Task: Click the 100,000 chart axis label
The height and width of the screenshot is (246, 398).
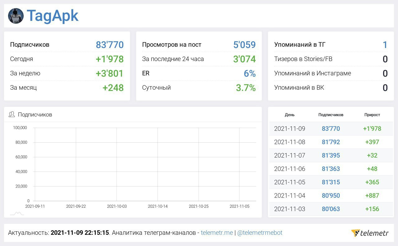Action: 20,128
